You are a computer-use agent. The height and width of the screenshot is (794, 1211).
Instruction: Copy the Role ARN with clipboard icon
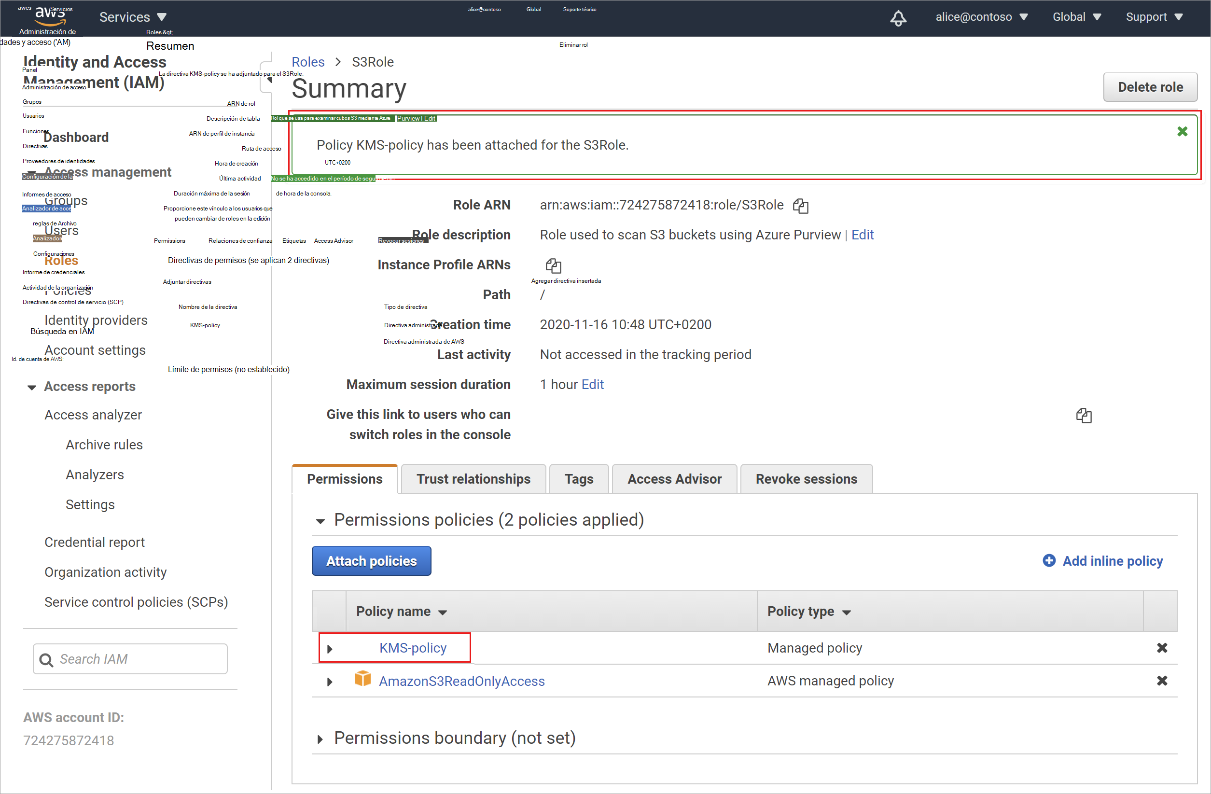(x=800, y=206)
